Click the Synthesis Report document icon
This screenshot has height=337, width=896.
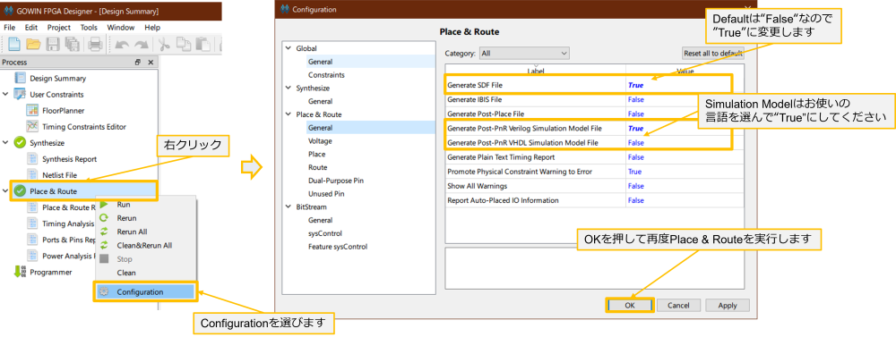pyautogui.click(x=32, y=159)
